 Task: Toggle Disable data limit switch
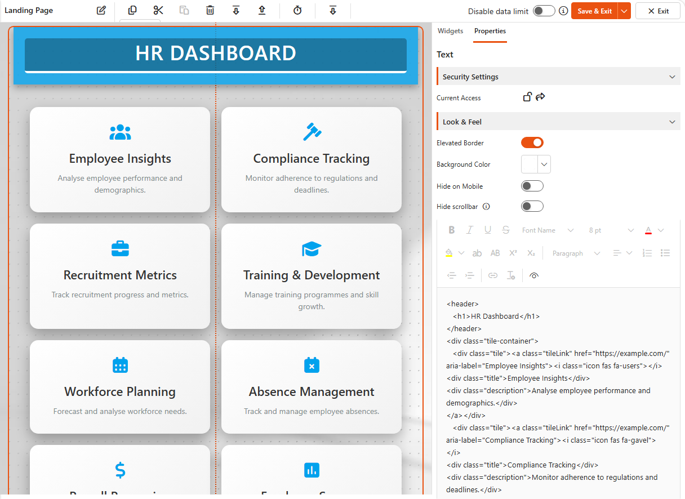[544, 11]
